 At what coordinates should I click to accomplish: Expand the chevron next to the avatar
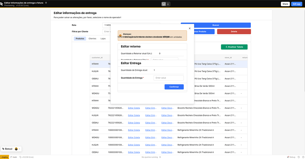[19, 149]
